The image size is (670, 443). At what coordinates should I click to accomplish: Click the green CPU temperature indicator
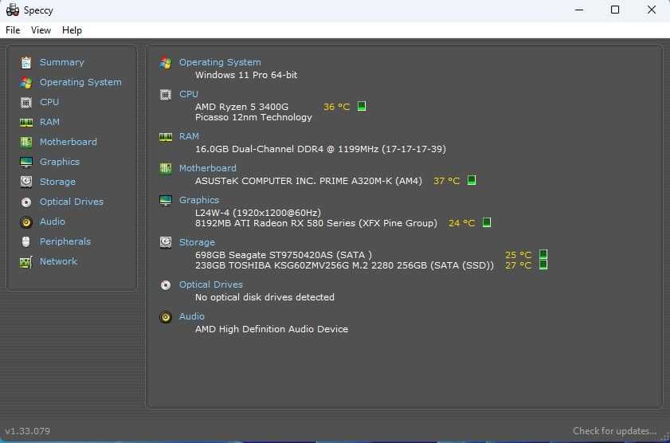point(362,106)
